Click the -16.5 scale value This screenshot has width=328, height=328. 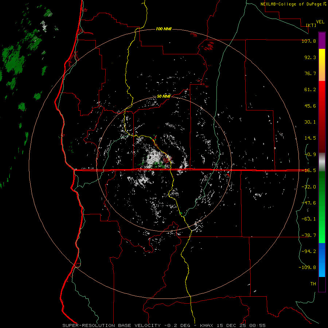tap(309, 171)
